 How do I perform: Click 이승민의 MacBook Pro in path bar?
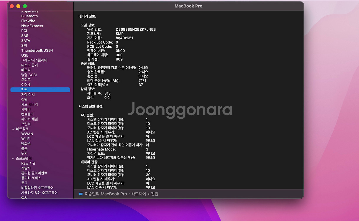pos(106,194)
